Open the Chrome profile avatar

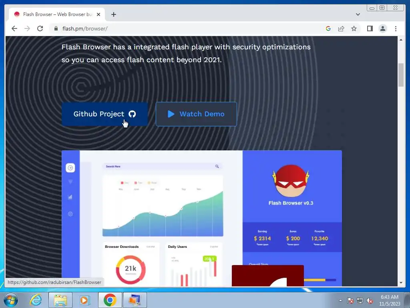click(x=382, y=28)
